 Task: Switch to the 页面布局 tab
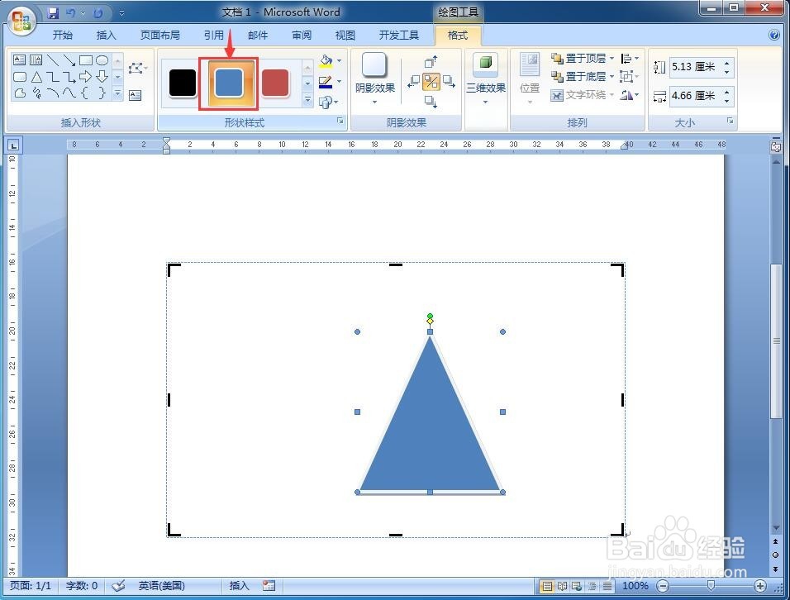click(159, 36)
